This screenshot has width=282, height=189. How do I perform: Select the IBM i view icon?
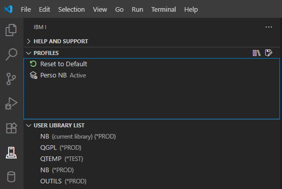pyautogui.click(x=11, y=153)
